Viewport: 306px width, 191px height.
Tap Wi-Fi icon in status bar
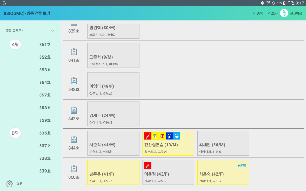click(x=268, y=3)
